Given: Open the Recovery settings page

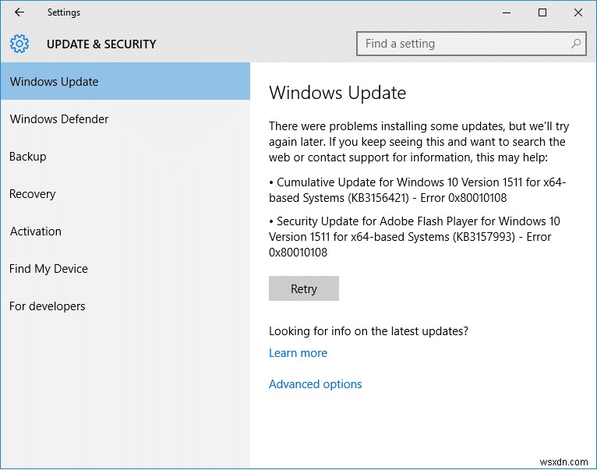Looking at the screenshot, I should 33,194.
